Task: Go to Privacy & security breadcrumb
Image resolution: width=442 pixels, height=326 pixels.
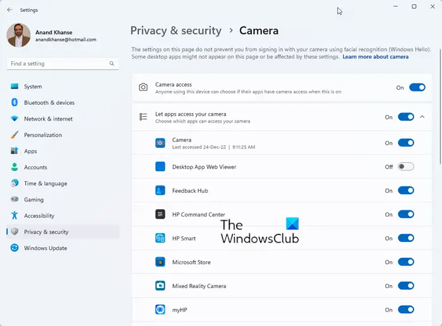Action: tap(176, 30)
